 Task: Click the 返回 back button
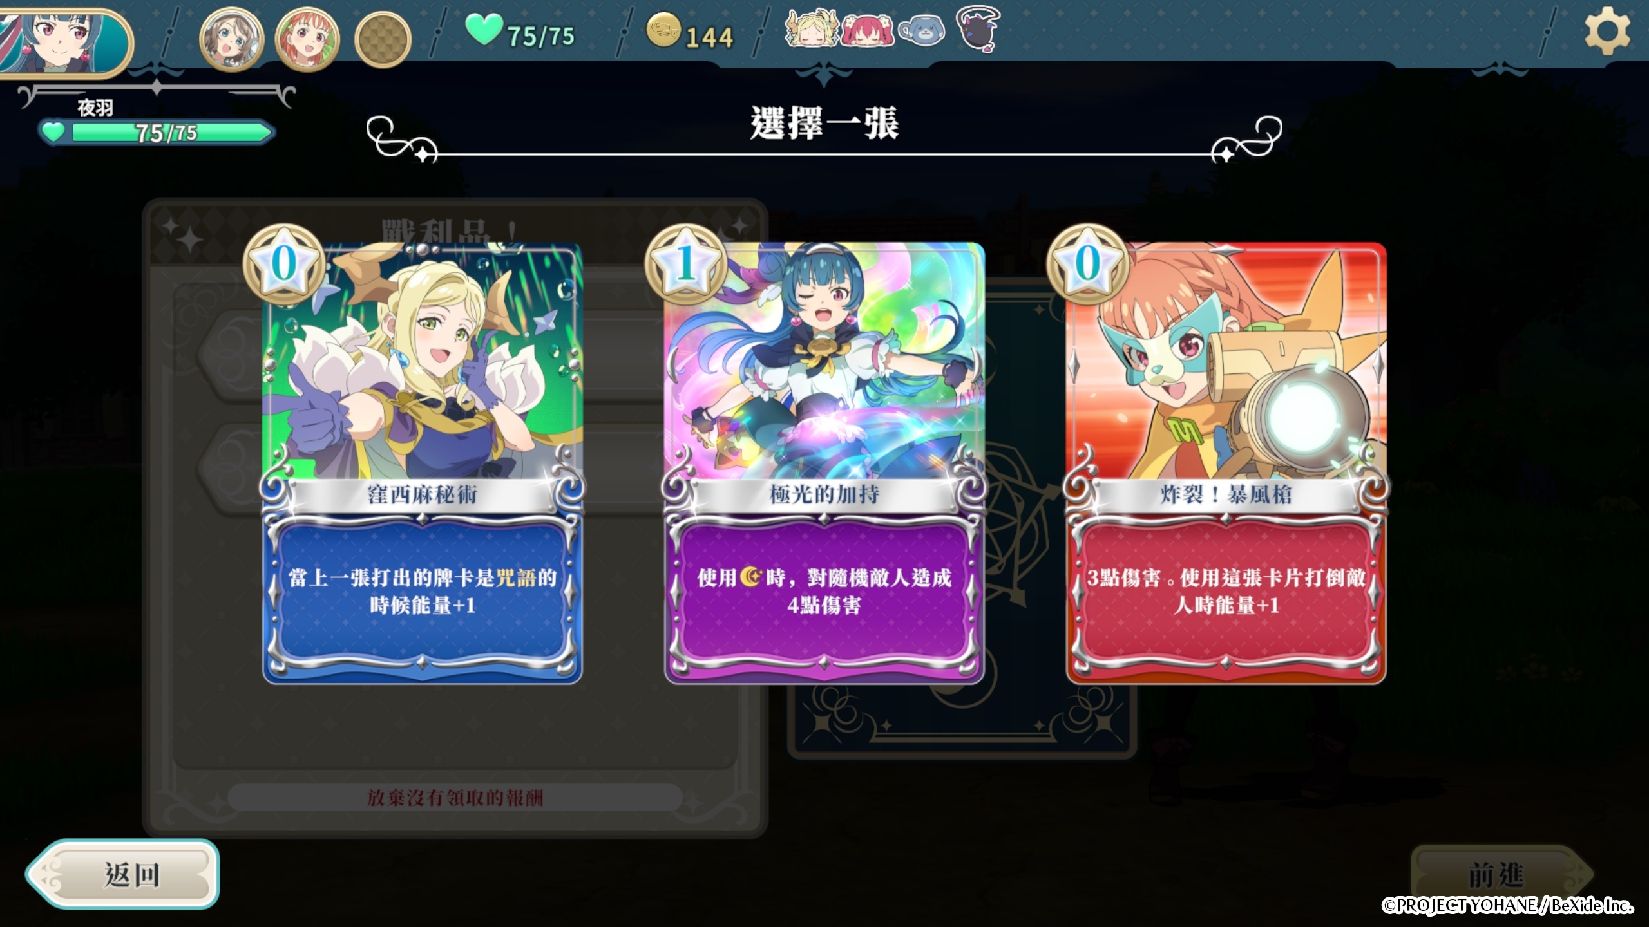[x=123, y=874]
